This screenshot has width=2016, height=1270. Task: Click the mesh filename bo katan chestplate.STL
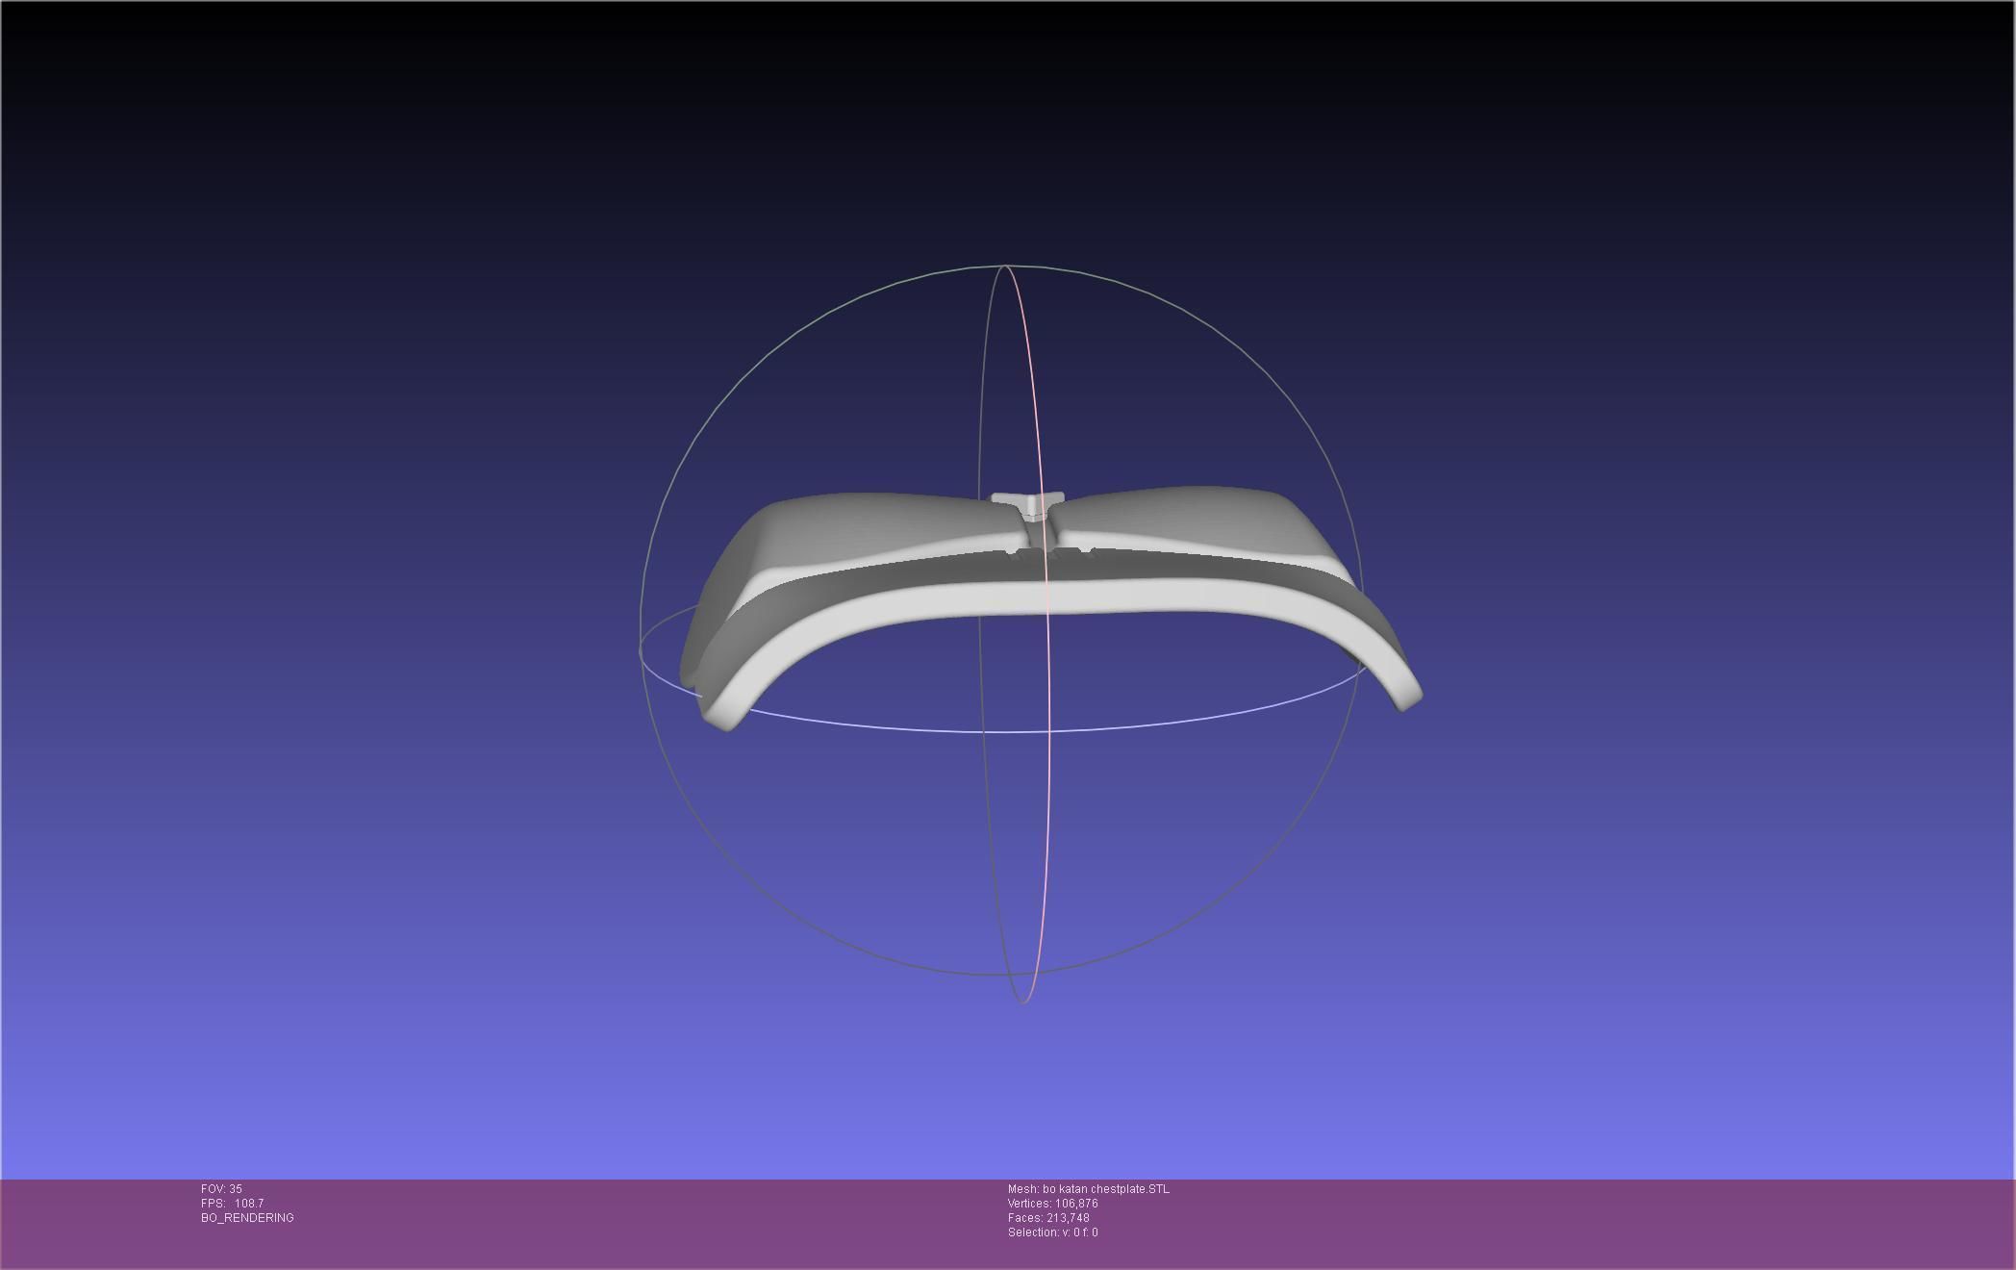[x=1105, y=1189]
